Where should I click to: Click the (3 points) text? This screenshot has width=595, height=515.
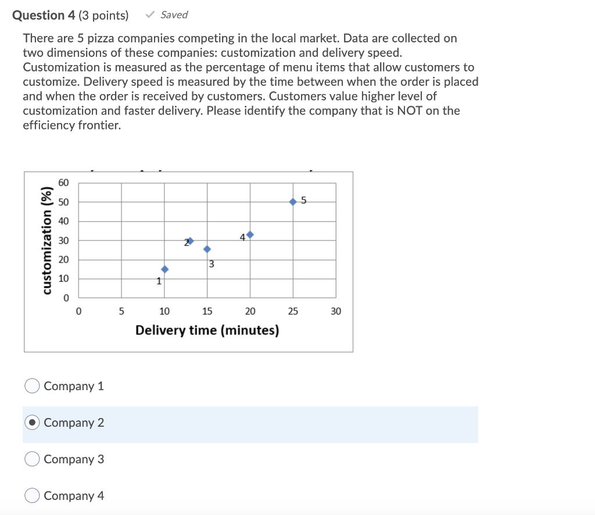click(105, 15)
